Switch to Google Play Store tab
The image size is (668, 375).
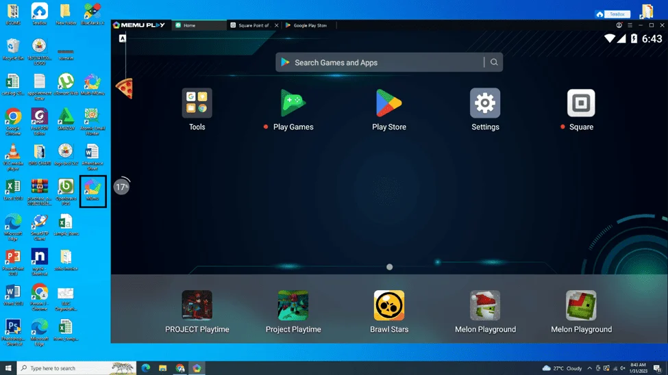tap(309, 25)
